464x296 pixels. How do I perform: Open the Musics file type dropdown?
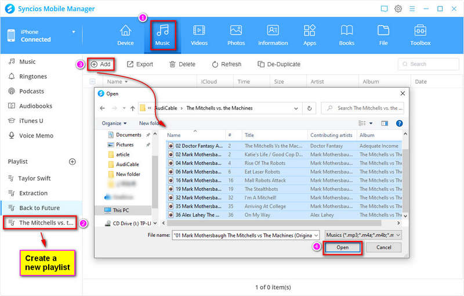[x=363, y=235]
